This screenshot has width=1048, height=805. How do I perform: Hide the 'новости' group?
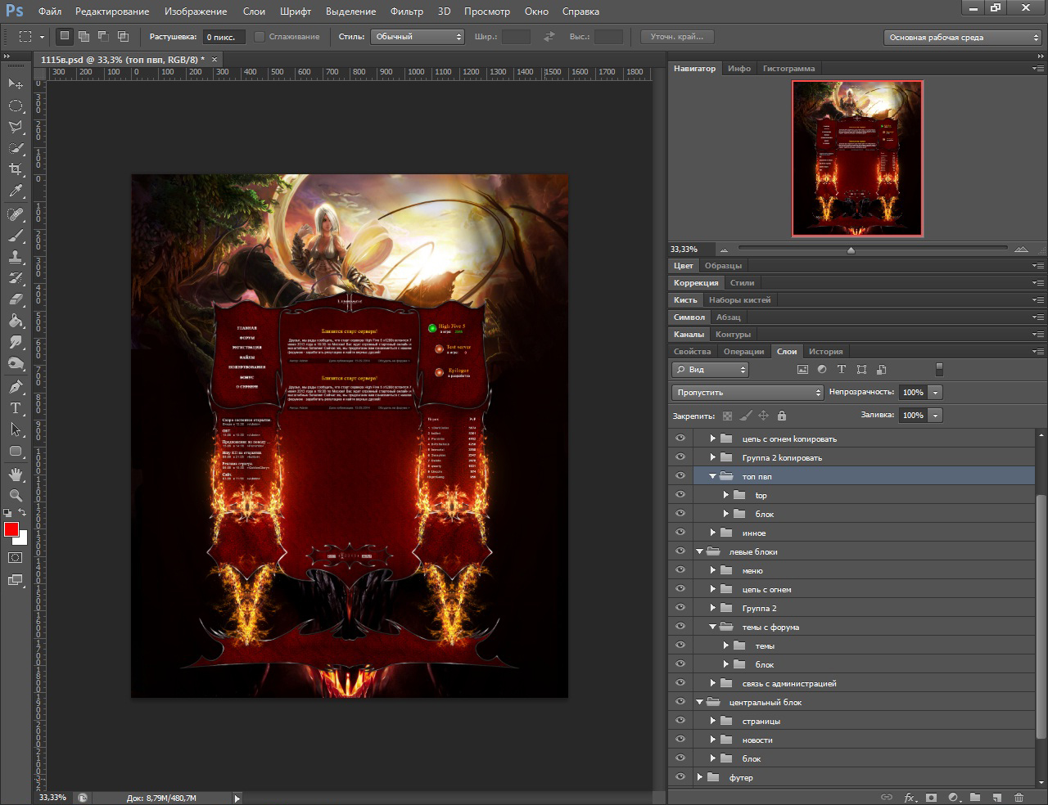pyautogui.click(x=680, y=740)
